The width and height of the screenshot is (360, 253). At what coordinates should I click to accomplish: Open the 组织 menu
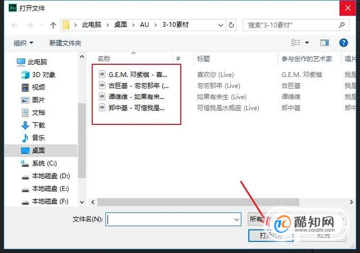23,43
